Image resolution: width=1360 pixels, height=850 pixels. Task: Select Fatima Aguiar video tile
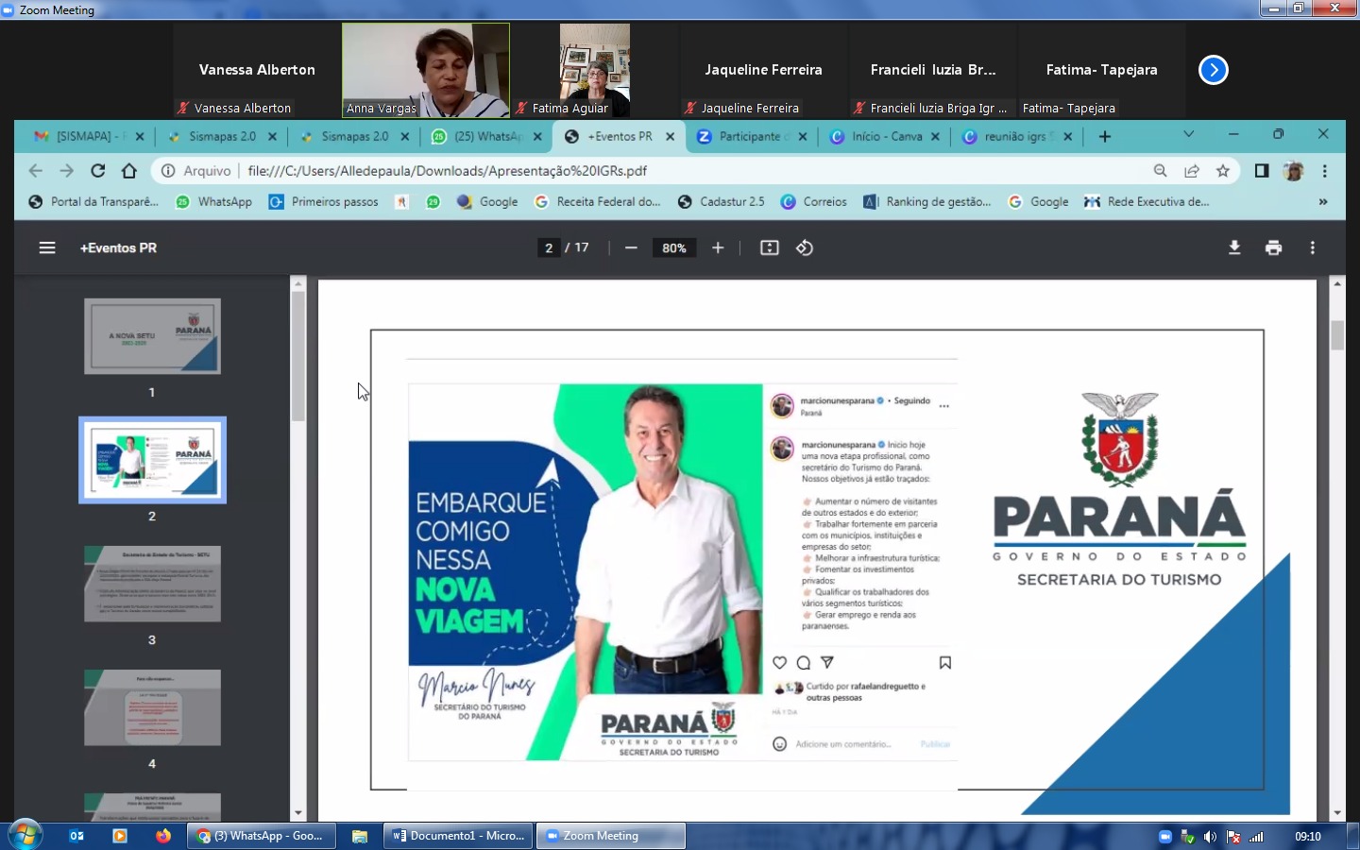[595, 70]
